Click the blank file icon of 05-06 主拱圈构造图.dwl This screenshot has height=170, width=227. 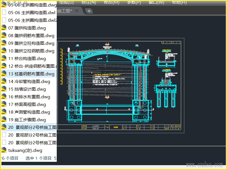[x=4, y=12]
